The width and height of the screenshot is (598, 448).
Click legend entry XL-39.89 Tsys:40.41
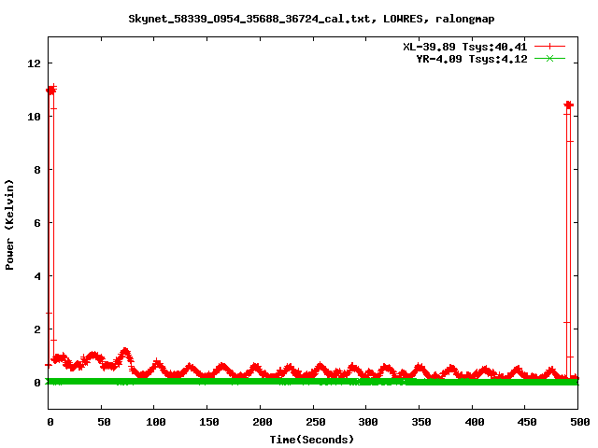(465, 47)
